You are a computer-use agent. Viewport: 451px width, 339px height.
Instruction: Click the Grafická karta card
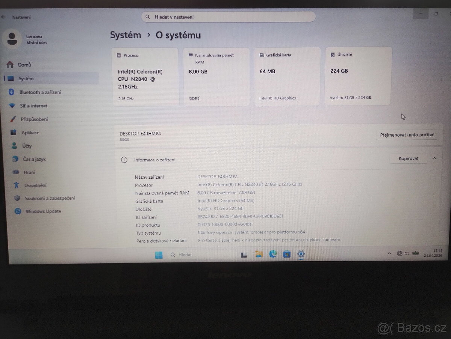pyautogui.click(x=288, y=76)
